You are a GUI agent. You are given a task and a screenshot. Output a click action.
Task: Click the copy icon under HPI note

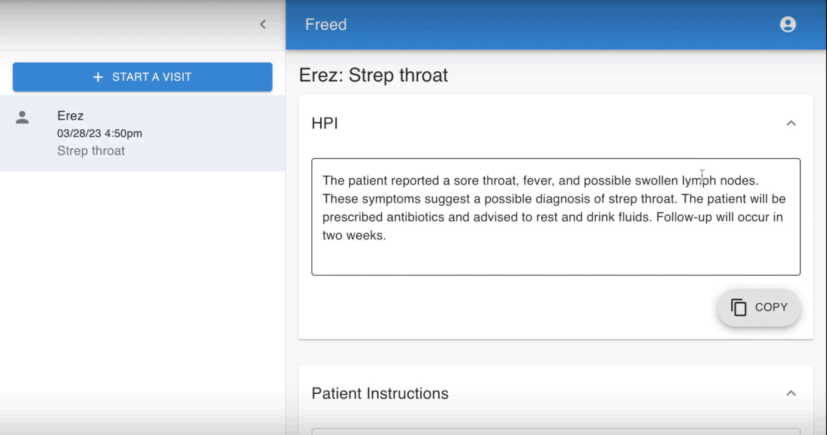pos(739,307)
